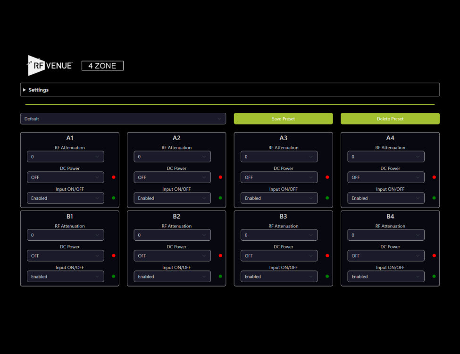Click A1 Input green status indicator
The width and height of the screenshot is (460, 354).
(x=114, y=198)
